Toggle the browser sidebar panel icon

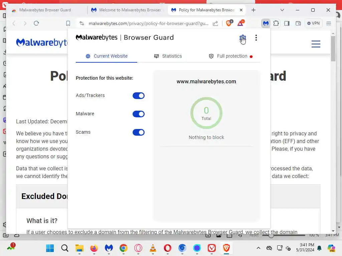click(287, 23)
